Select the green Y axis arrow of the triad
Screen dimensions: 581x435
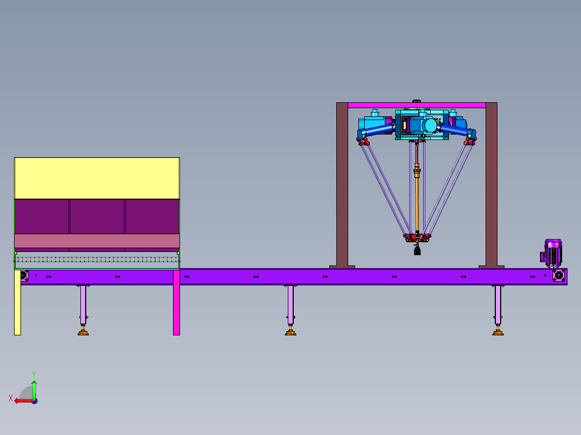point(34,389)
